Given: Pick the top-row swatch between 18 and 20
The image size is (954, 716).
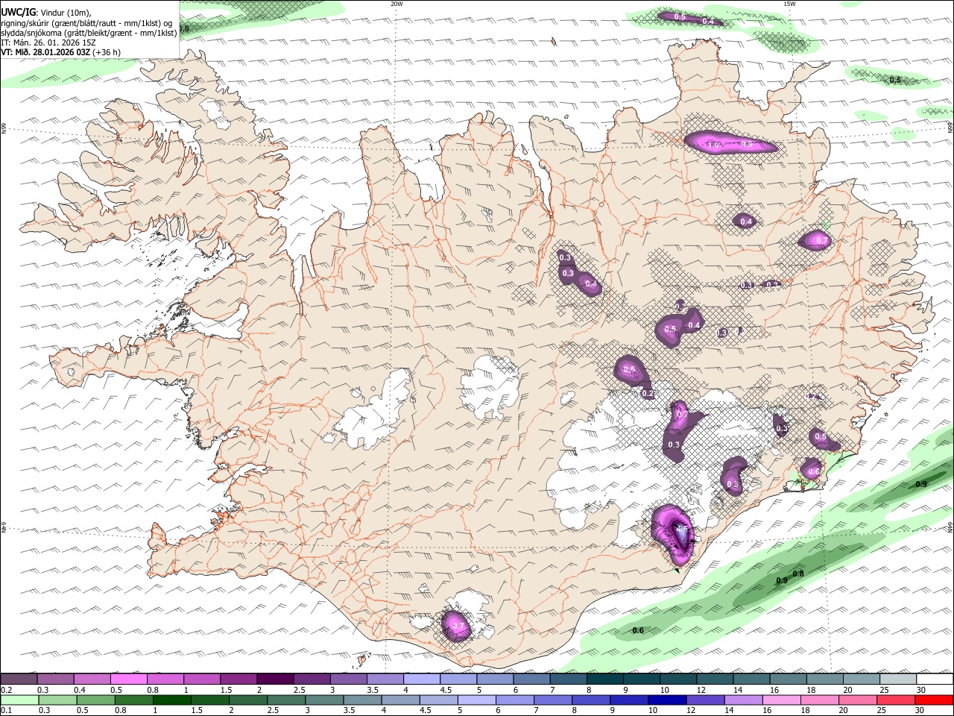Looking at the screenshot, I should (x=824, y=679).
